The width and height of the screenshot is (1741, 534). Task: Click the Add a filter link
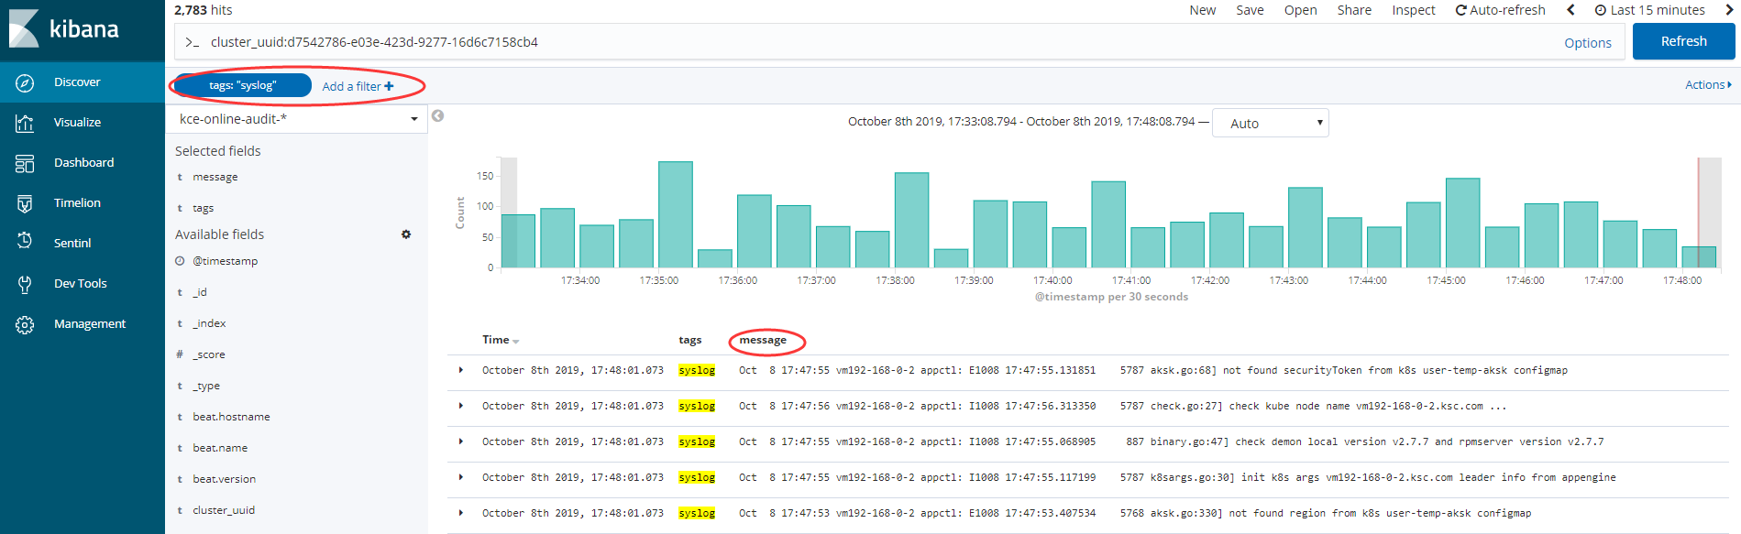click(x=358, y=86)
